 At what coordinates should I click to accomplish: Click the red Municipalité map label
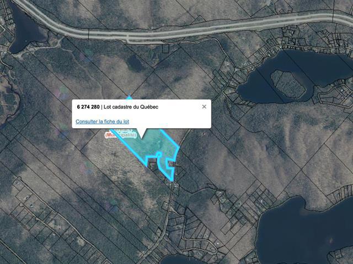click(x=120, y=135)
